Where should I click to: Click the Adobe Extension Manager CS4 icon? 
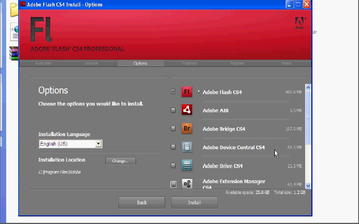187,184
